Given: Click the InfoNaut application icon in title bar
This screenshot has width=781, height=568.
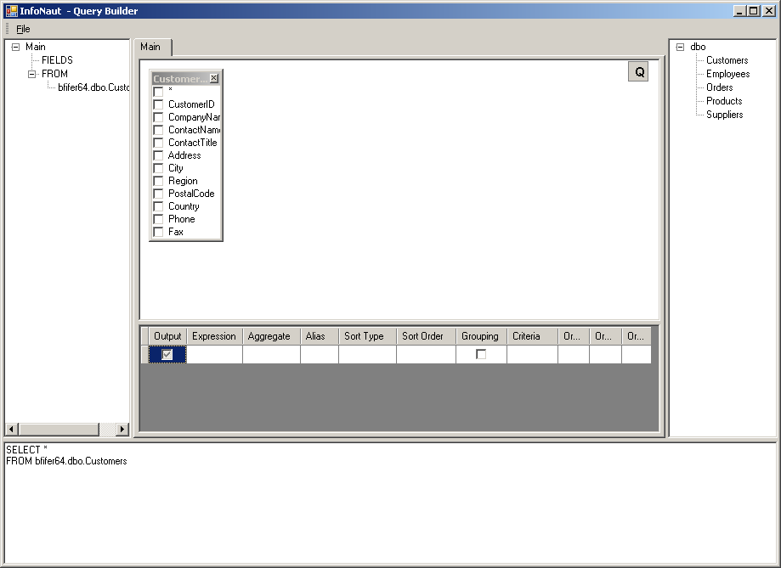Looking at the screenshot, I should (x=11, y=11).
